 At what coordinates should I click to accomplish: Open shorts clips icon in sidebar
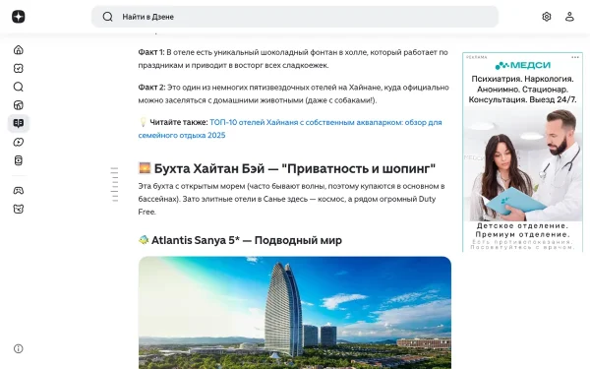coord(18,160)
